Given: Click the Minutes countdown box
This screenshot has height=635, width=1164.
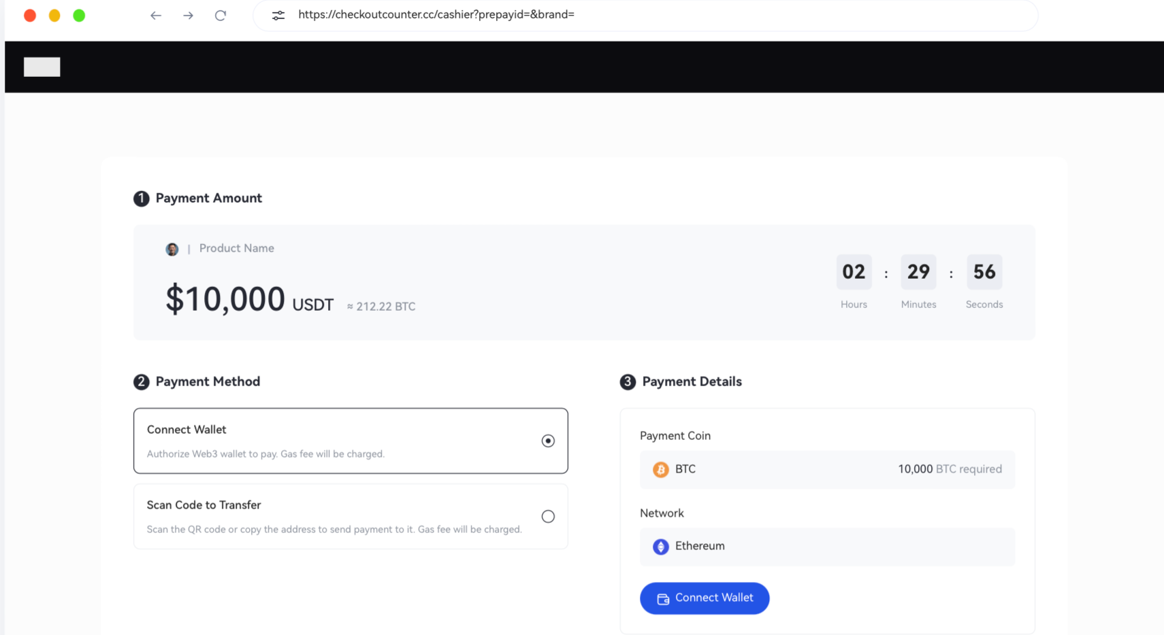Looking at the screenshot, I should (918, 272).
